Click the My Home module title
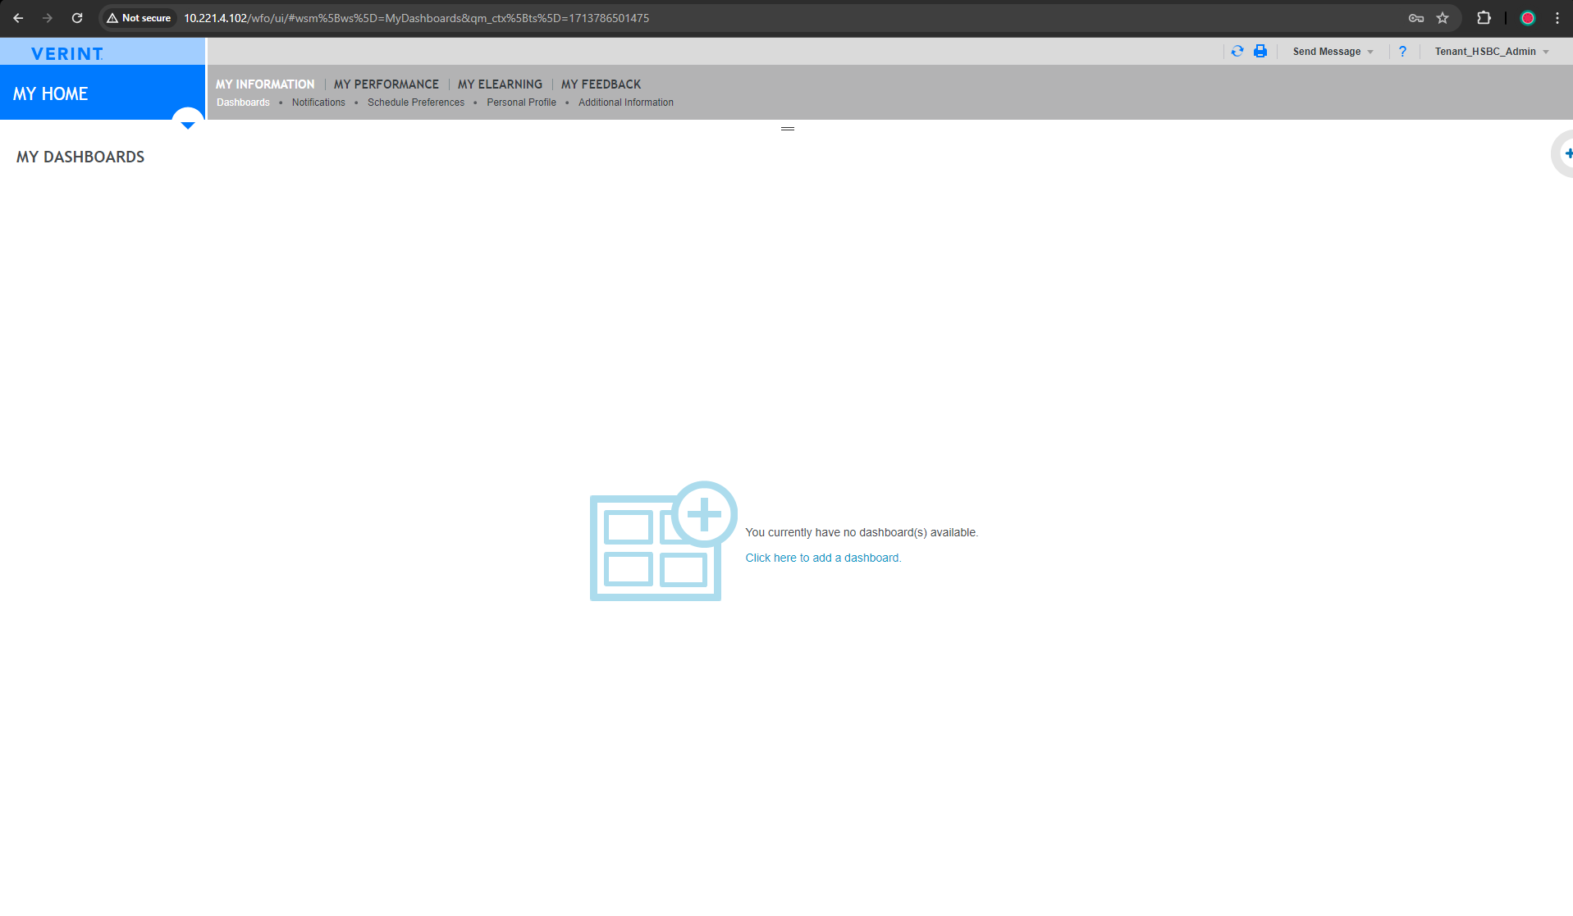 51,93
